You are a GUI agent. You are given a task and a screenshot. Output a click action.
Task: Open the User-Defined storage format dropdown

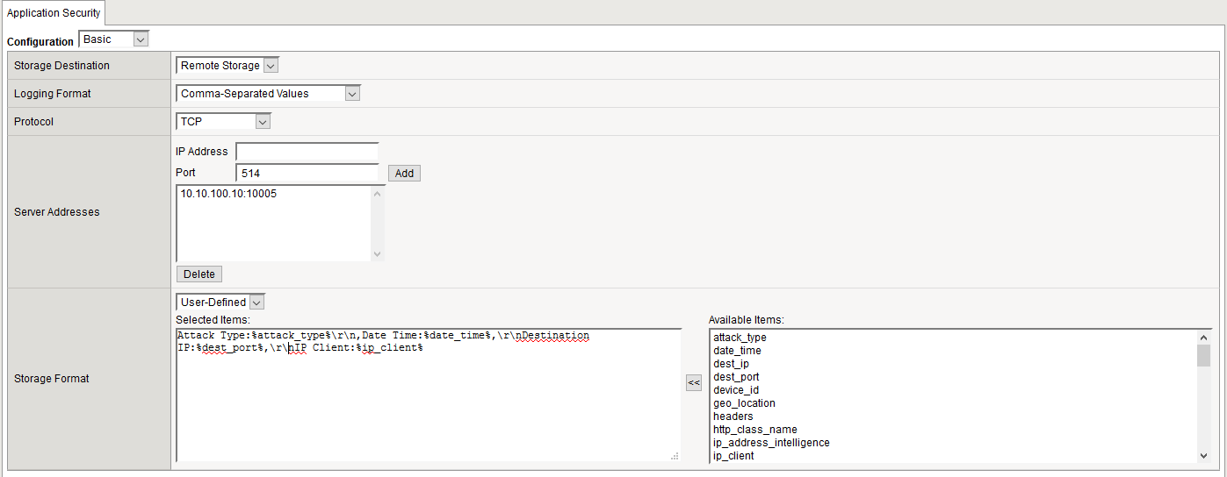220,303
